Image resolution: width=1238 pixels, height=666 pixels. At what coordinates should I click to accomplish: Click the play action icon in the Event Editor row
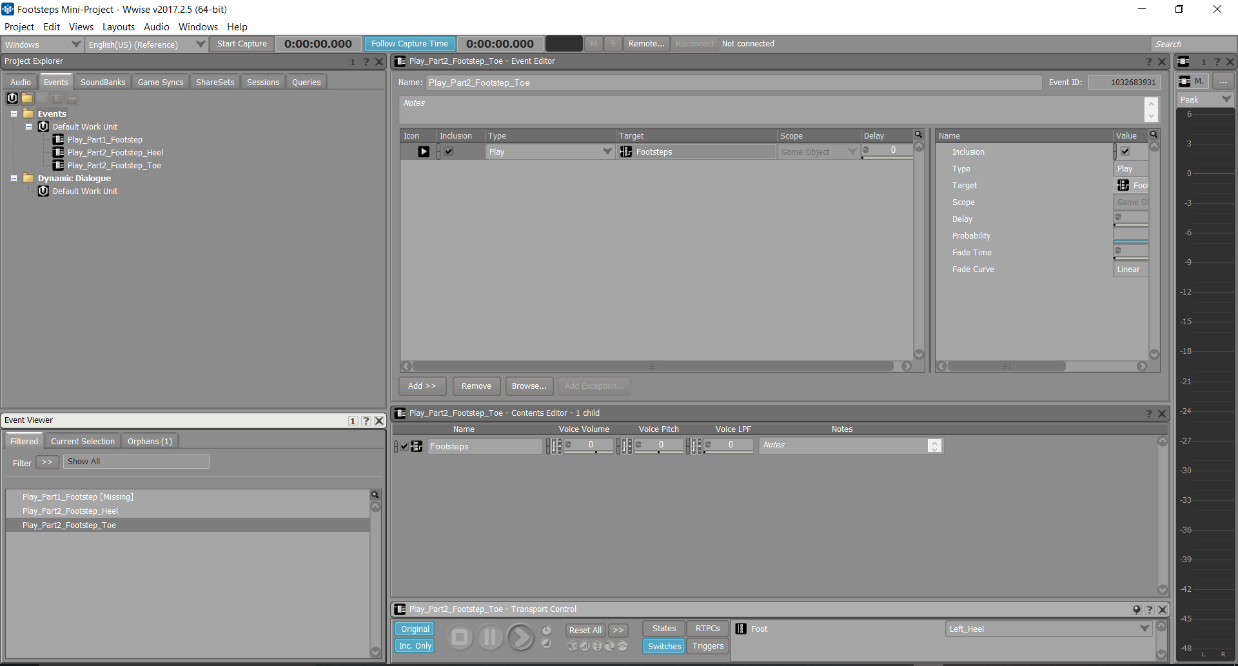point(424,152)
